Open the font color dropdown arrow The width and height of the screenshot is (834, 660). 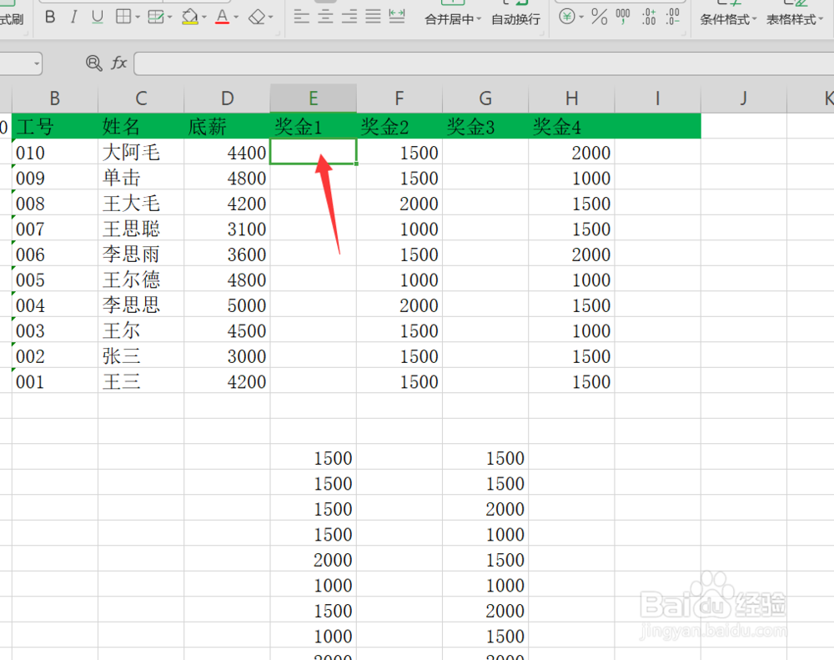pyautogui.click(x=235, y=15)
